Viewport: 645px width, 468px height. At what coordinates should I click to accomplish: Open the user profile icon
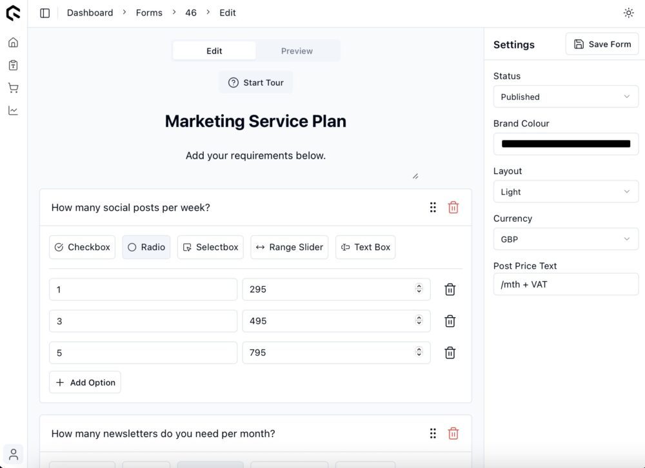[13, 454]
